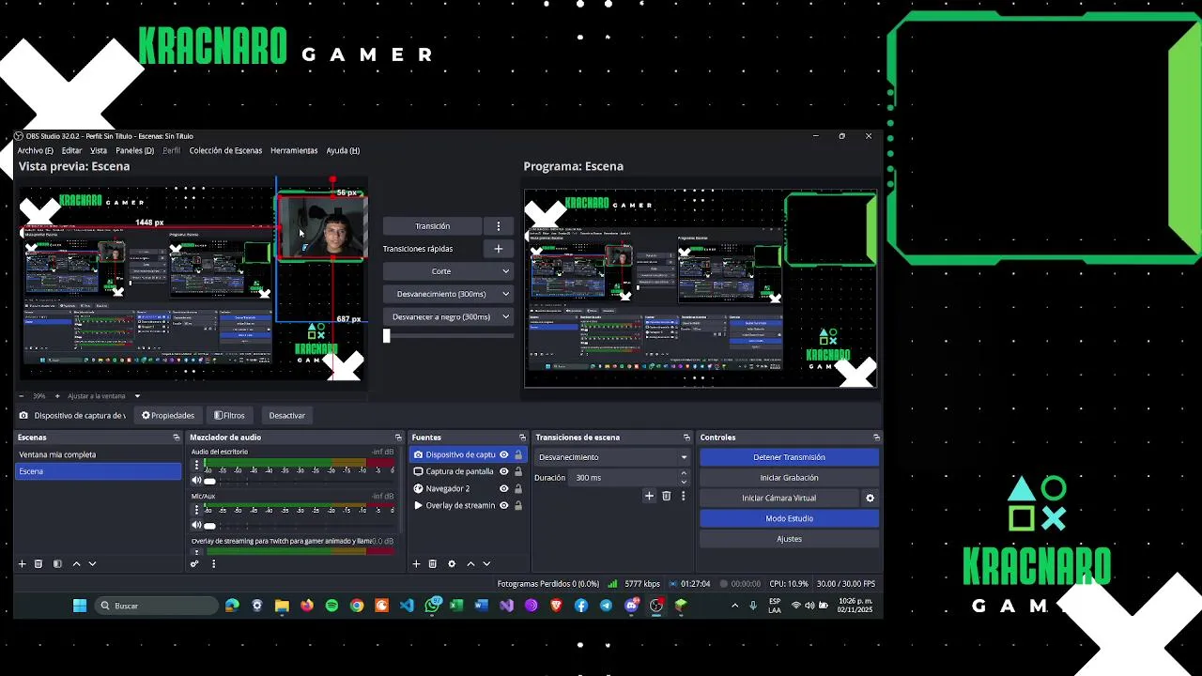Pop out the Mezclador de audio dock
This screenshot has width=1202, height=676.
[x=398, y=438]
